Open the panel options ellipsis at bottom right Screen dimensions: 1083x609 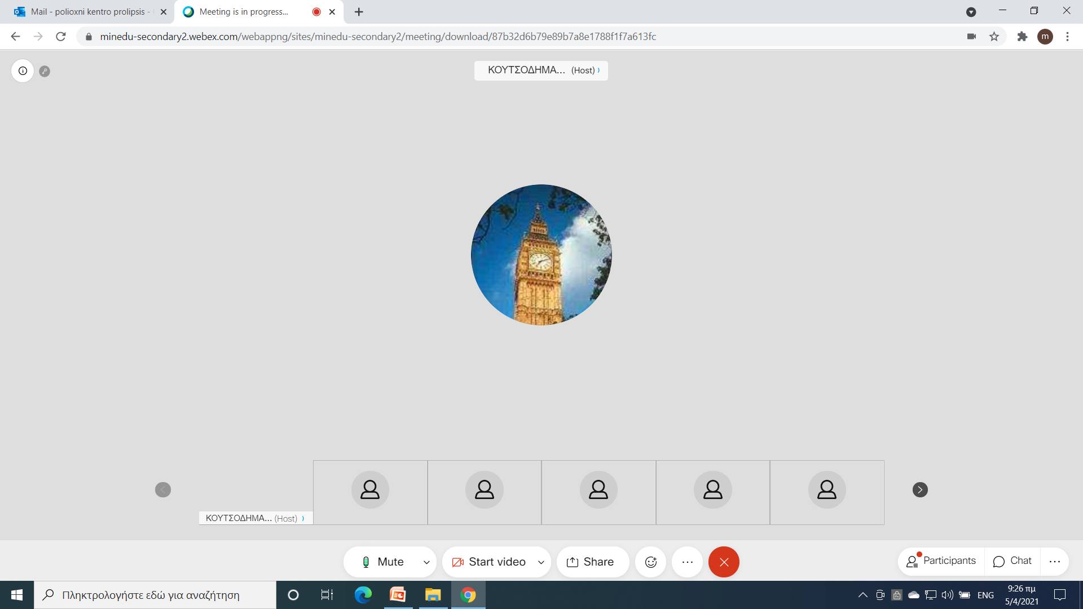1054,561
